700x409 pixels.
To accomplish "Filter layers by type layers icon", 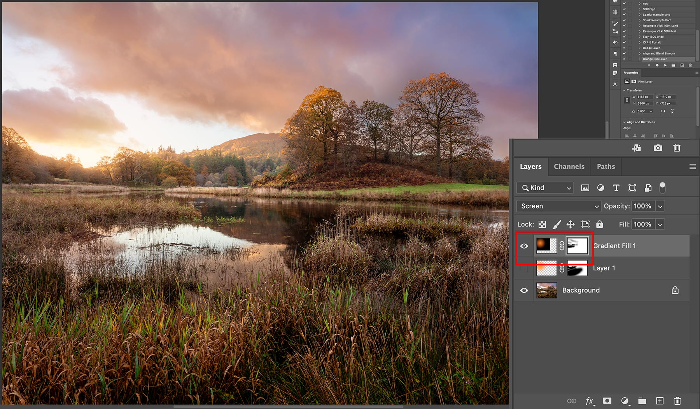I will (616, 188).
